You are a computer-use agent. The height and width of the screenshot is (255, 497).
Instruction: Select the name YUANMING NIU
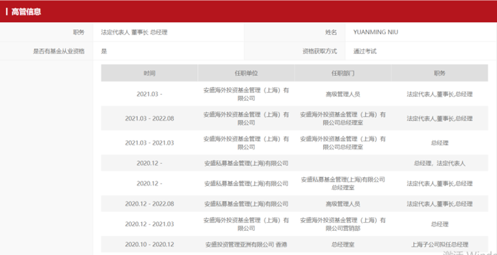(x=375, y=32)
